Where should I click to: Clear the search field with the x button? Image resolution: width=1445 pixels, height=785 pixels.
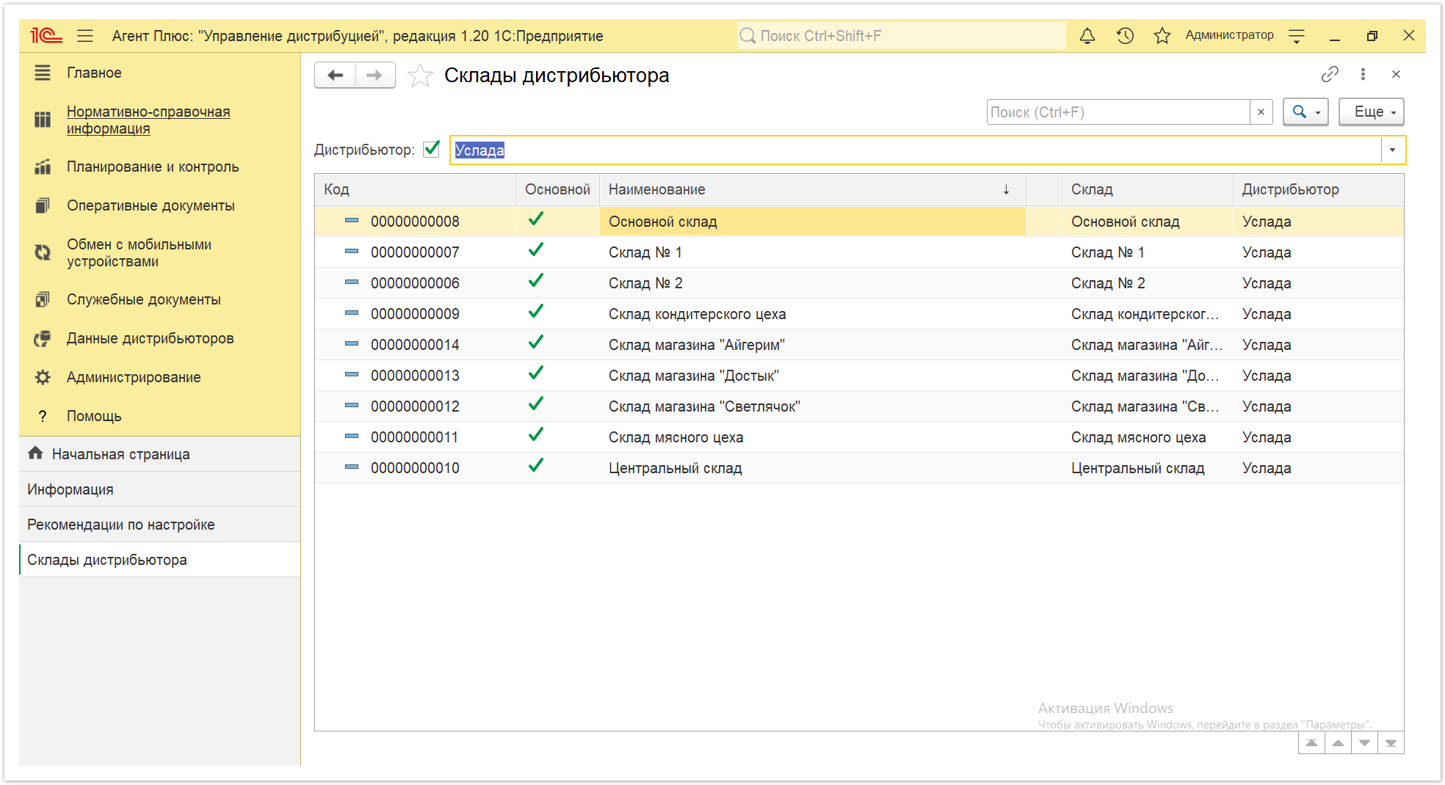(x=1261, y=112)
